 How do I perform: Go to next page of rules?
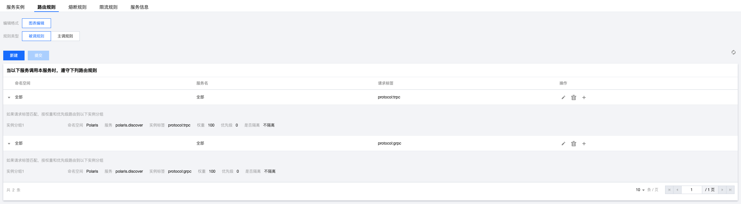(722, 190)
